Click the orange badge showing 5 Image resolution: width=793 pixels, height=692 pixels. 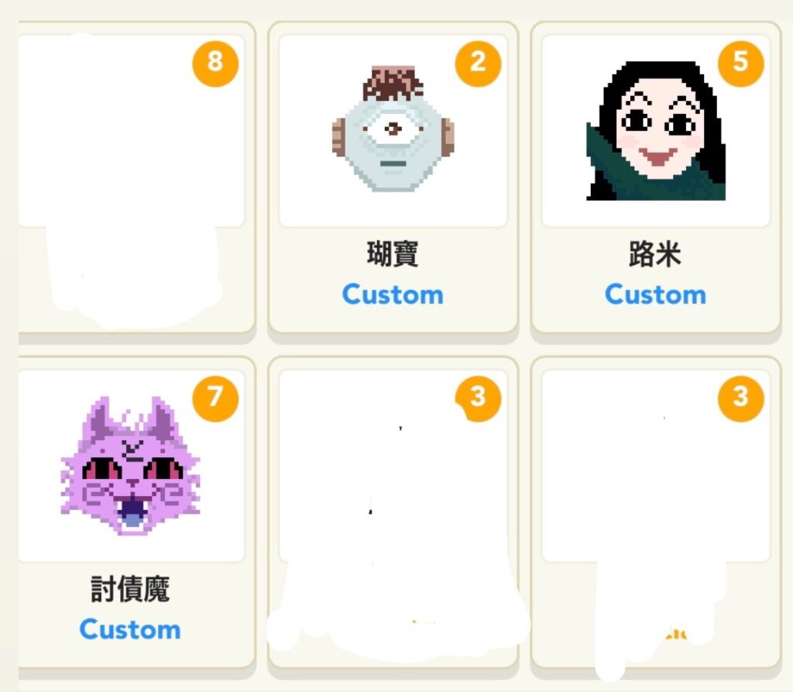point(741,64)
